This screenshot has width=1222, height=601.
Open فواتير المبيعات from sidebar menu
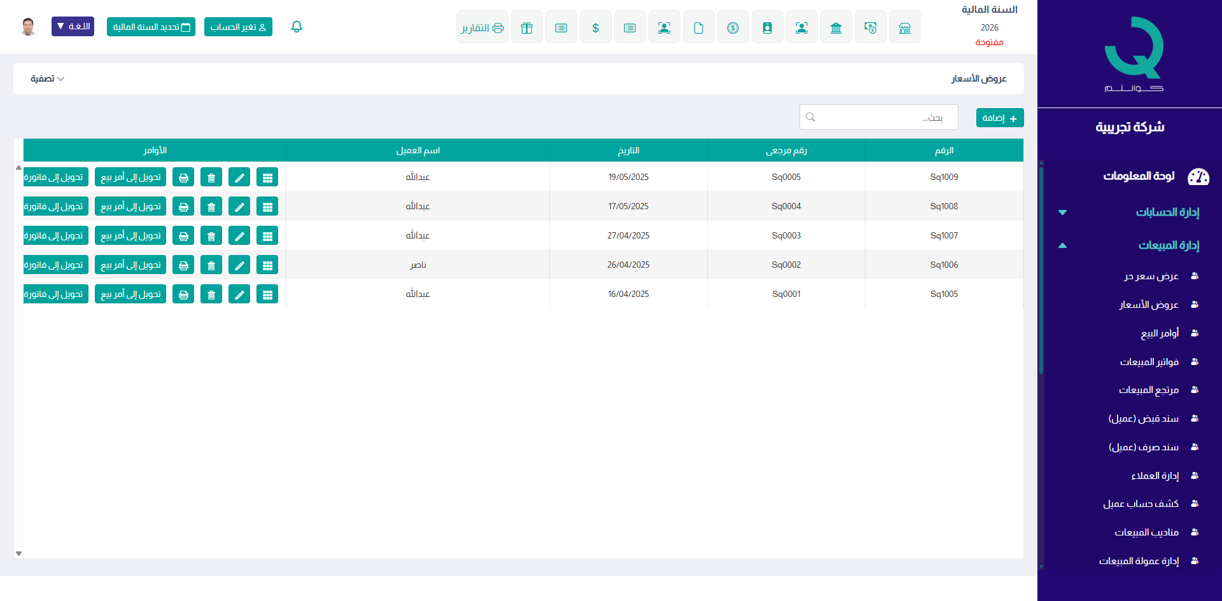pyautogui.click(x=1149, y=362)
